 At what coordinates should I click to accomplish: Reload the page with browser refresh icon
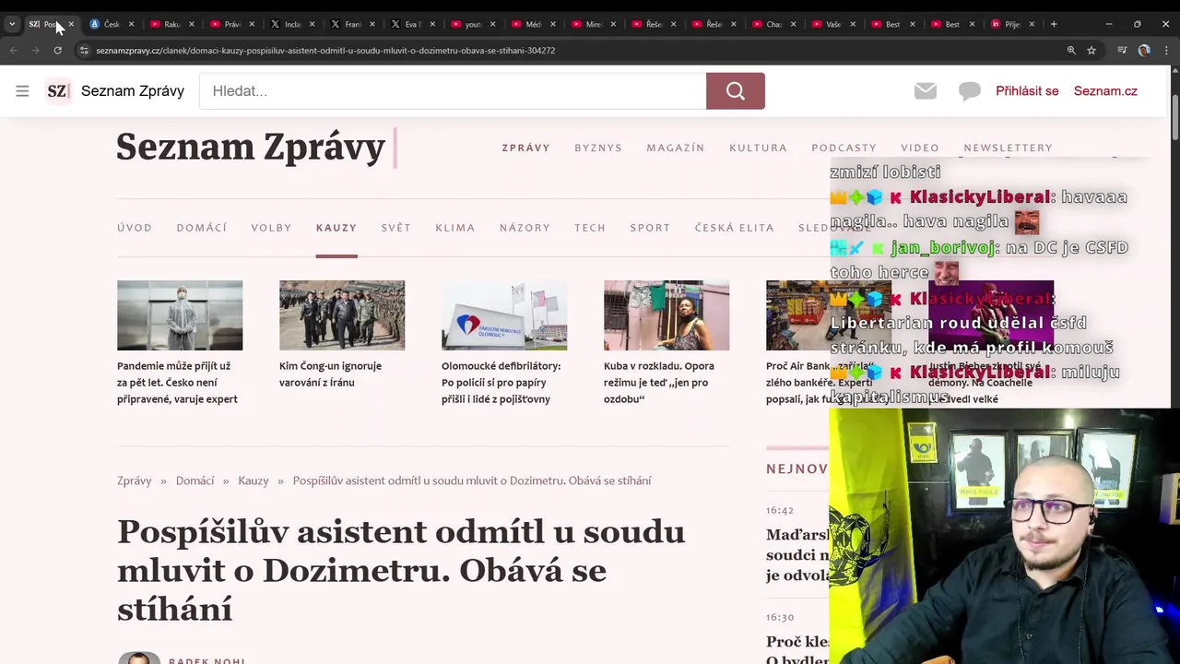coord(57,51)
